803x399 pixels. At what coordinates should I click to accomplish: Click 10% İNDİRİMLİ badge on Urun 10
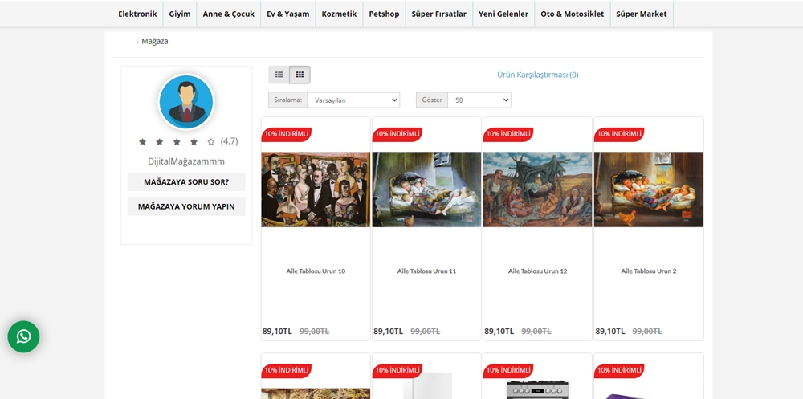(287, 134)
